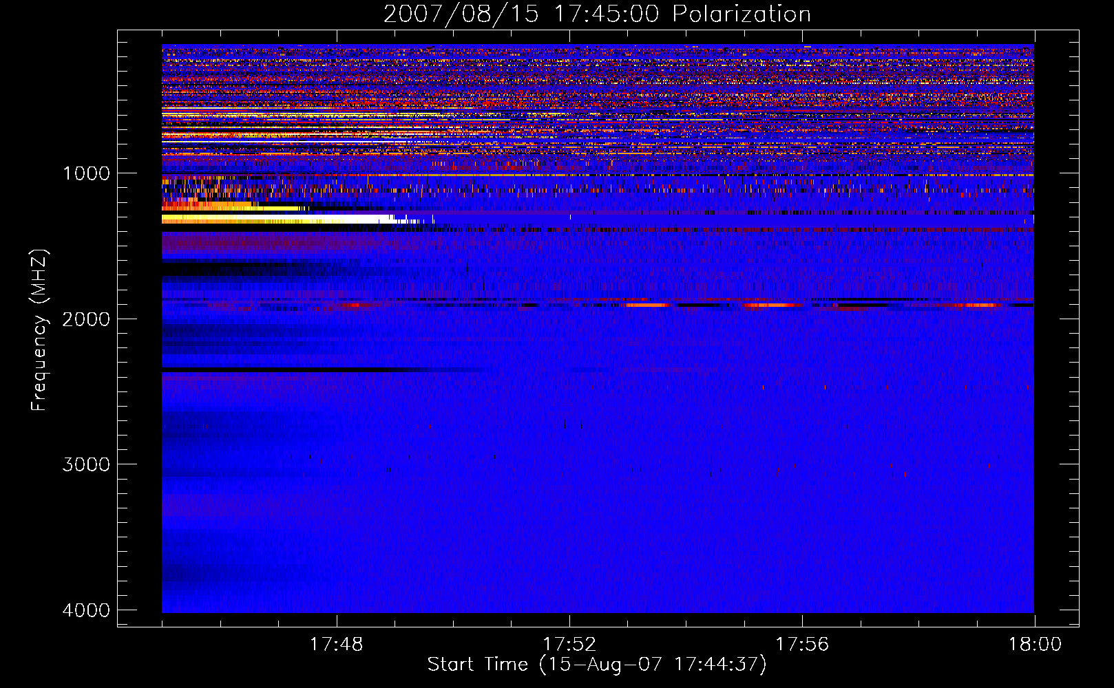The width and height of the screenshot is (1114, 688).
Task: Select the 'Frequency (MHZ)' y-axis label
Action: point(39,330)
